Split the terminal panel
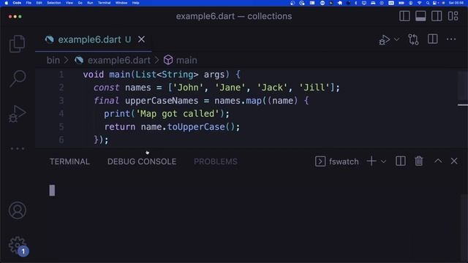The width and height of the screenshot is (468, 263). coord(401,161)
